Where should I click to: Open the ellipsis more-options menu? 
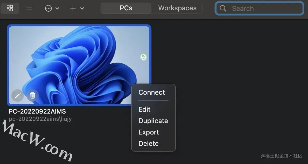click(x=48, y=8)
